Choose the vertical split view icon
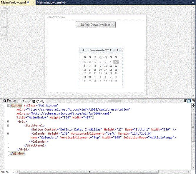Image resolution: width=196 pixels, height=174 pixels. (186, 101)
